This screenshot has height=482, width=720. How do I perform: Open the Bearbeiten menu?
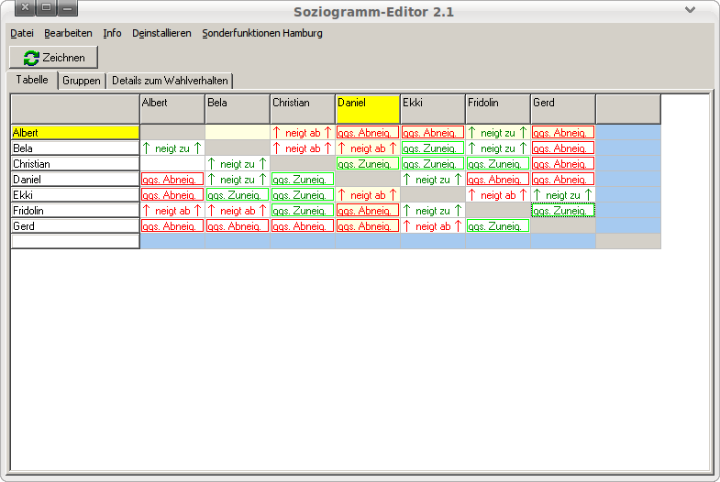coord(68,33)
